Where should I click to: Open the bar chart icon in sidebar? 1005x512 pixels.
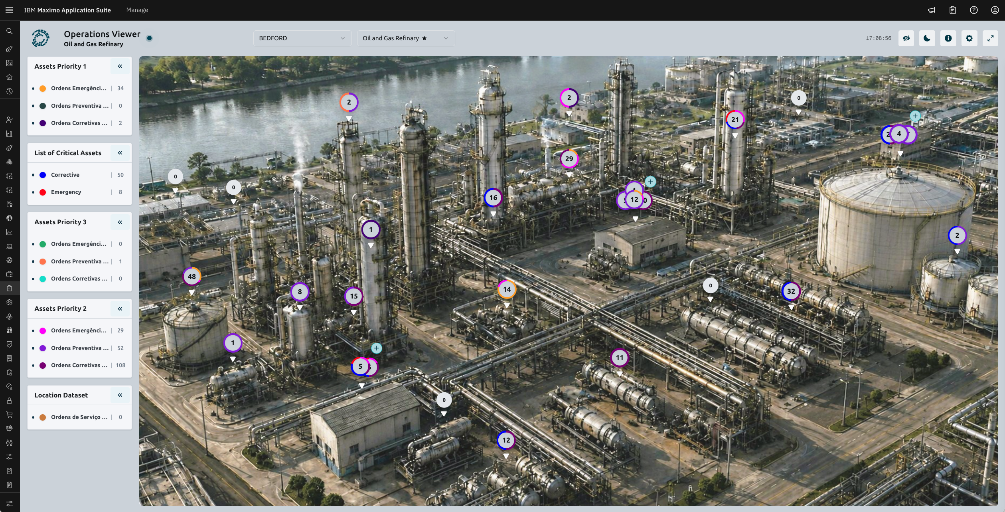pos(9,134)
